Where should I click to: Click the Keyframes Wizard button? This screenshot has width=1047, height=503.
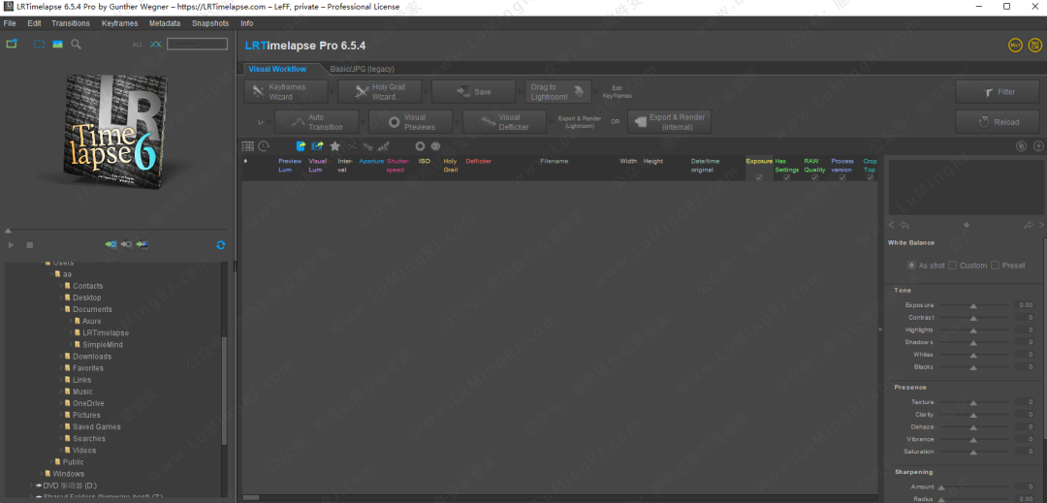285,92
